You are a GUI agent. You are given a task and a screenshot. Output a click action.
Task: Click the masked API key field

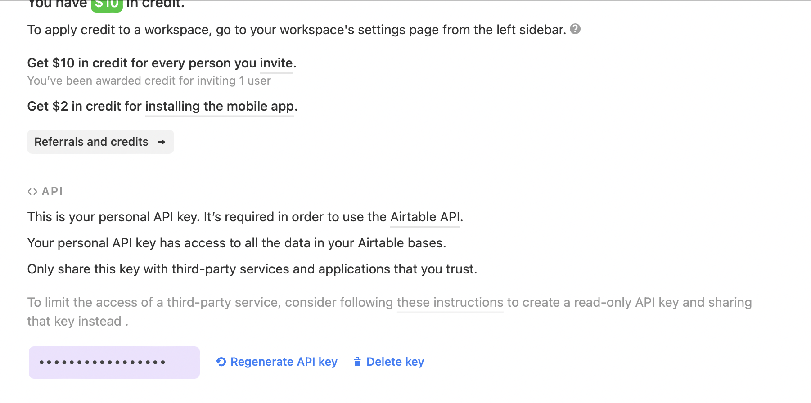point(114,363)
